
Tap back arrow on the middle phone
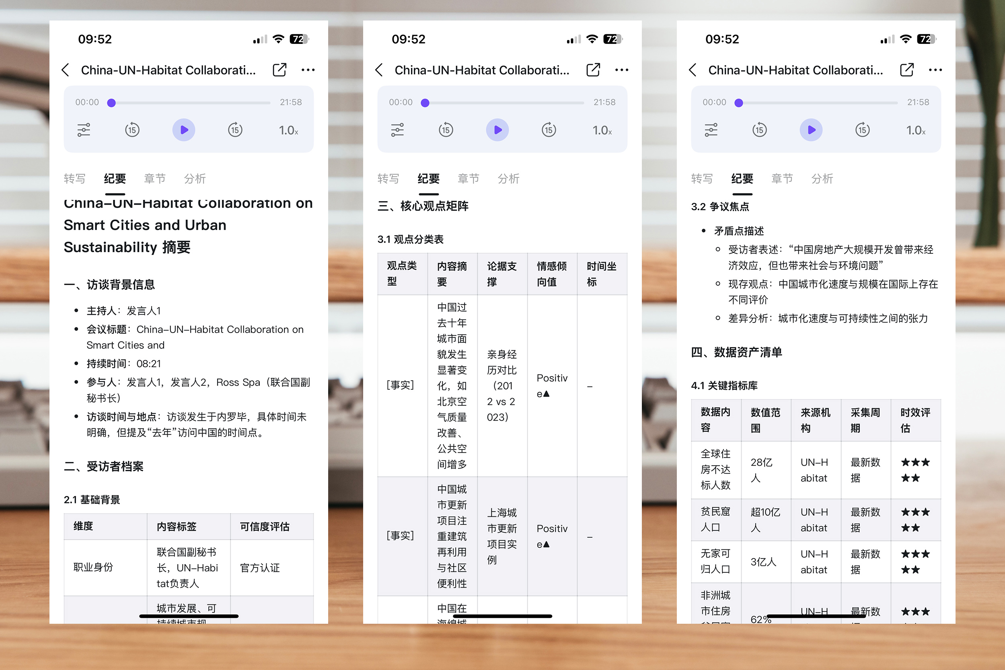[x=379, y=70]
